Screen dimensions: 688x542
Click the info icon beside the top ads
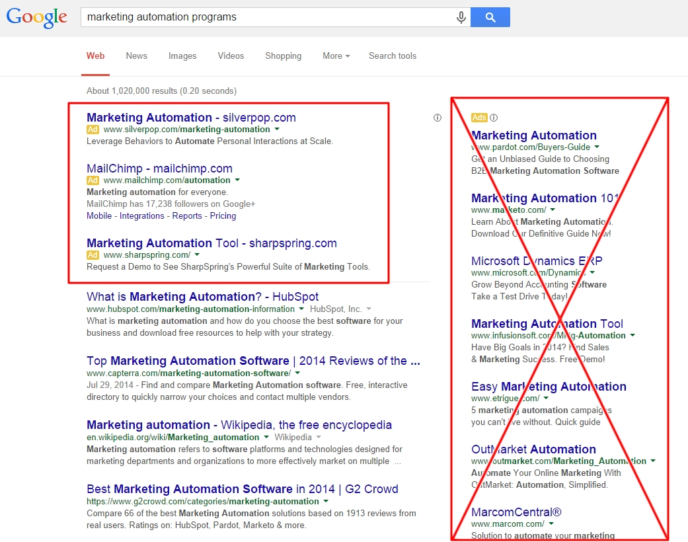(x=437, y=118)
